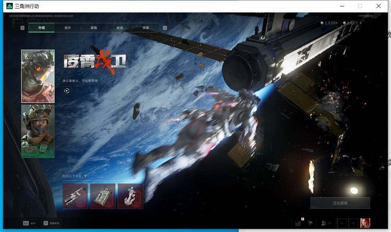
Task: View the circuit card item in bundle
Action: pos(103,196)
